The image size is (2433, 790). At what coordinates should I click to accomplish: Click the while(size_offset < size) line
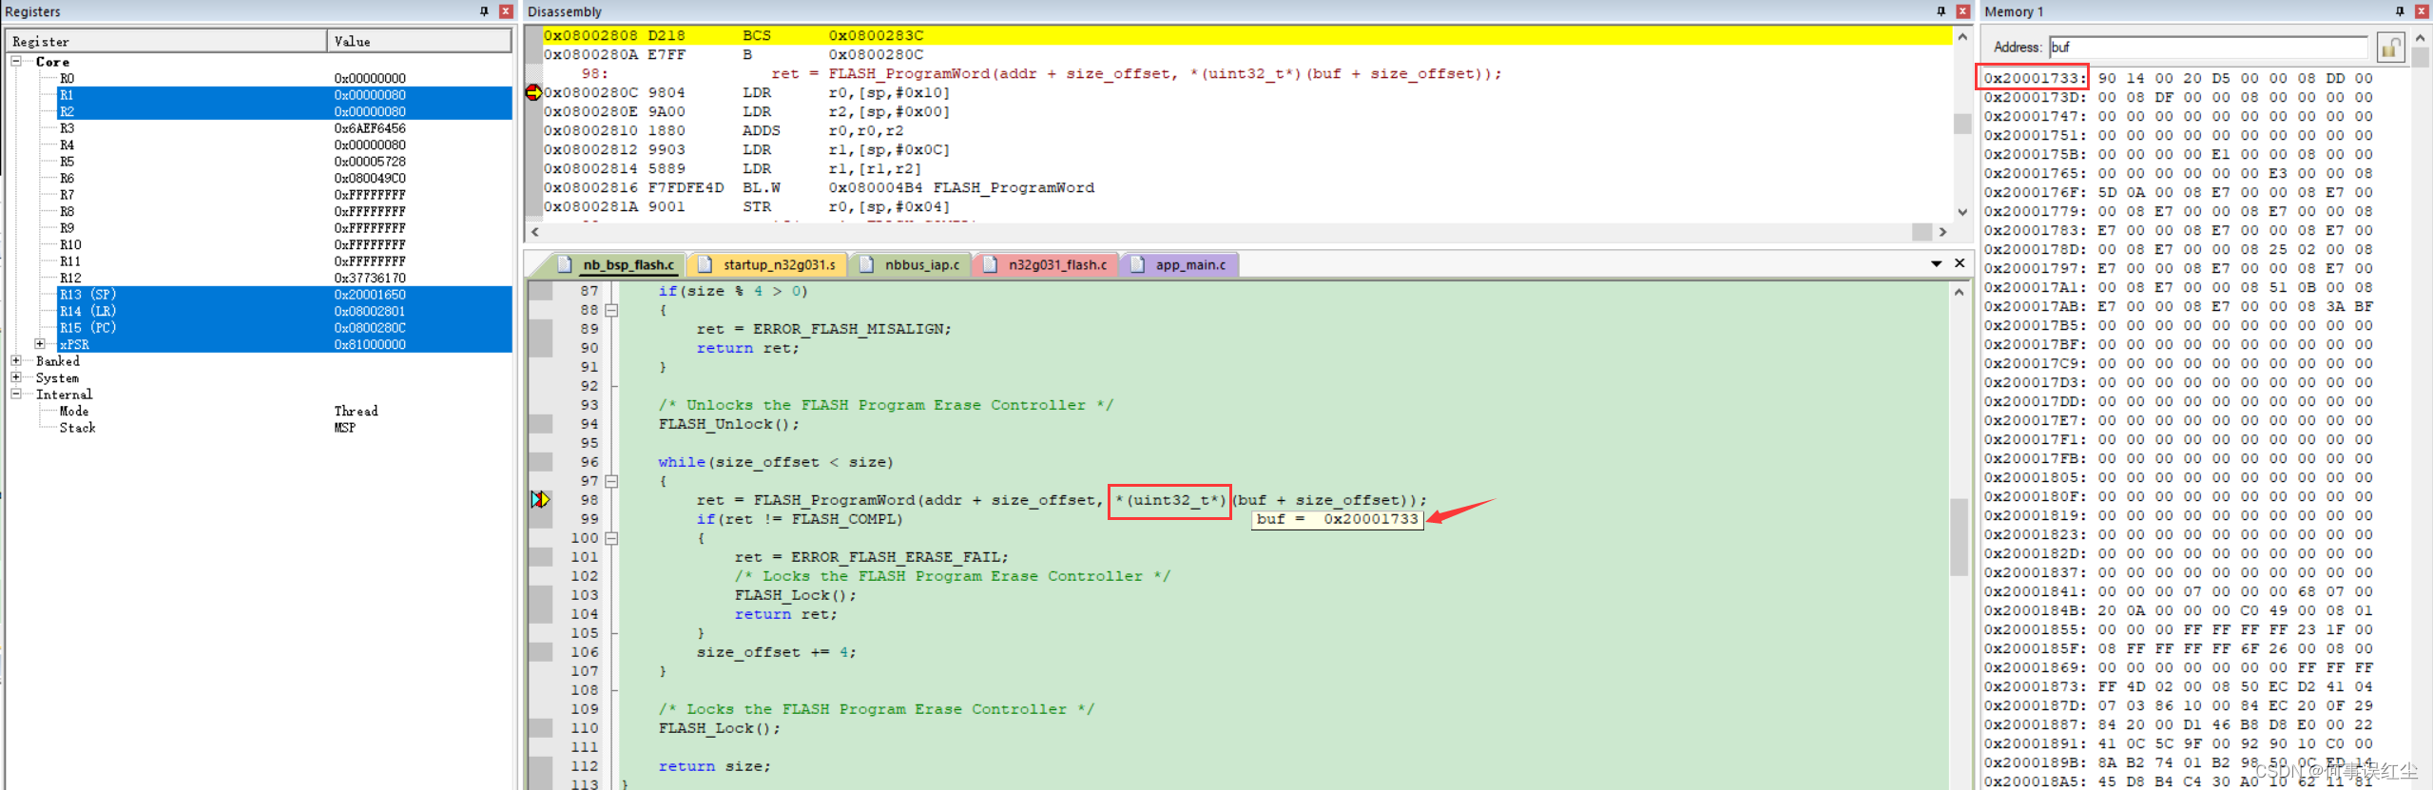(776, 462)
